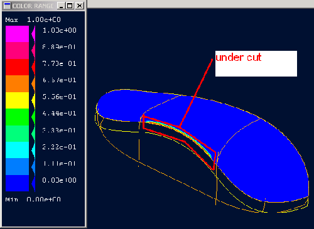
Task: Select the pink color band in legend
Action: coord(17,51)
